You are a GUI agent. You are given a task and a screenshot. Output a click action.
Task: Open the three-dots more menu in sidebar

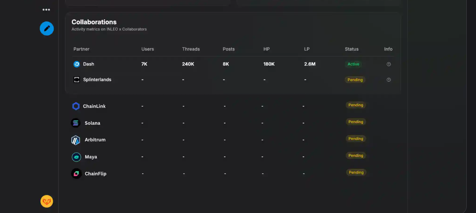point(46,10)
